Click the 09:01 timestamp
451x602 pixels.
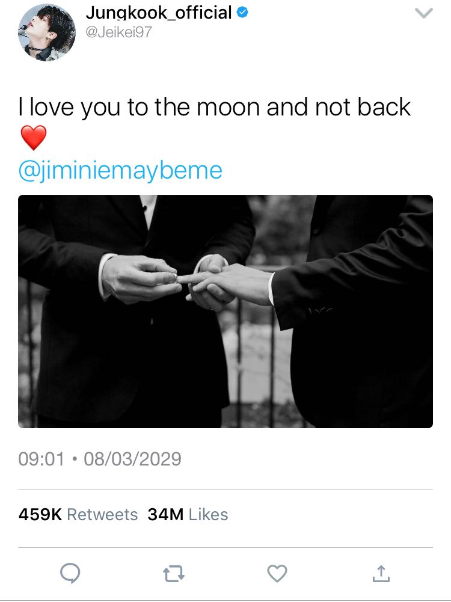click(x=41, y=459)
